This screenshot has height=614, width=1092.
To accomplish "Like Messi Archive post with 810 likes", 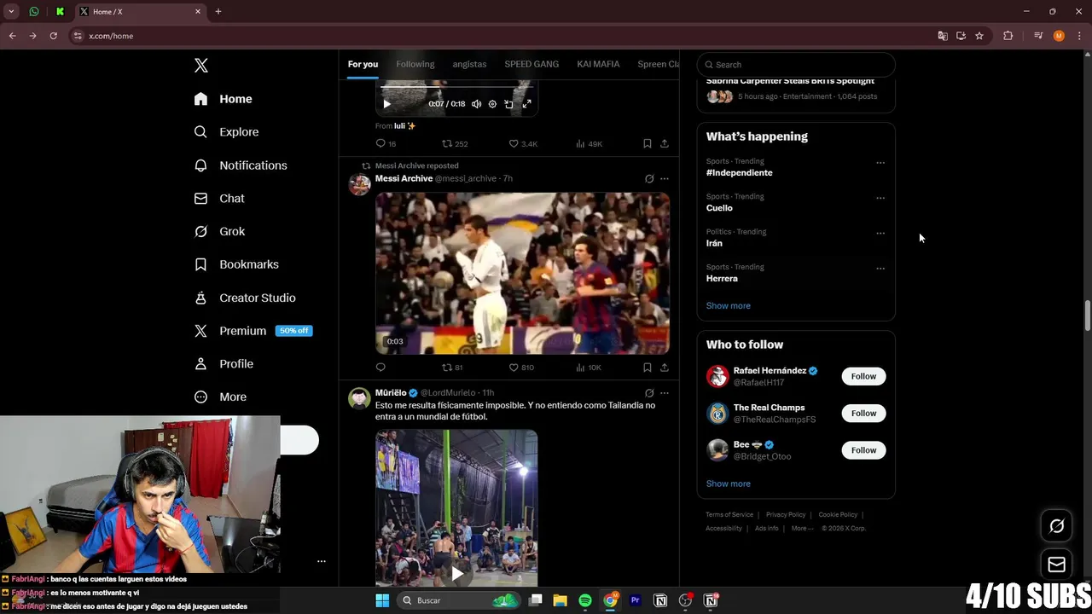I will click(521, 368).
